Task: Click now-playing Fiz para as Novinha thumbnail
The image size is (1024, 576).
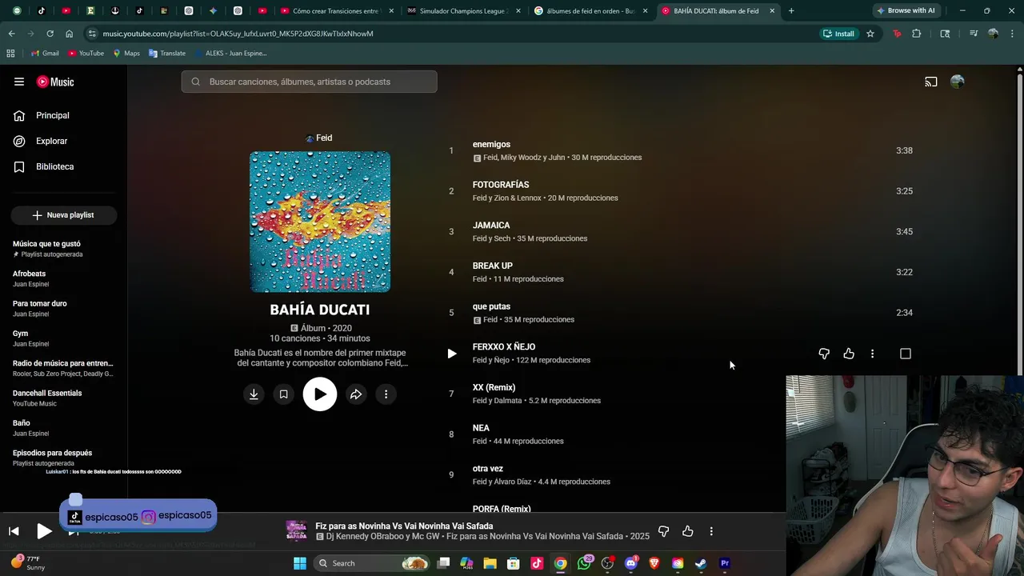Action: (x=297, y=531)
